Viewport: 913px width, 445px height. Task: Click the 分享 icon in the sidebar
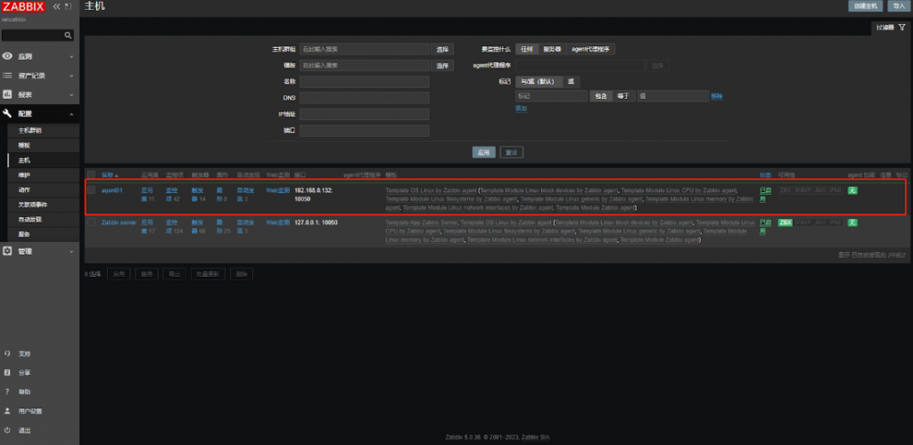7,372
